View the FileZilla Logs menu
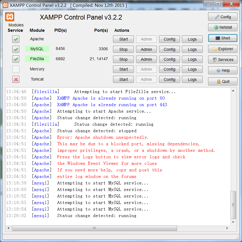This screenshot has height=242, width=242. tap(192, 59)
